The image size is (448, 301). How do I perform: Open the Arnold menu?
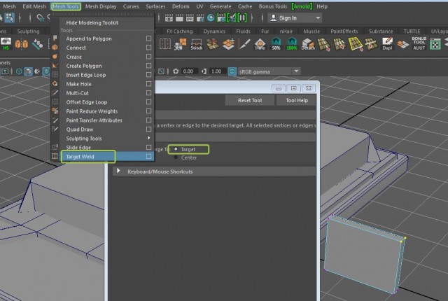[302, 6]
